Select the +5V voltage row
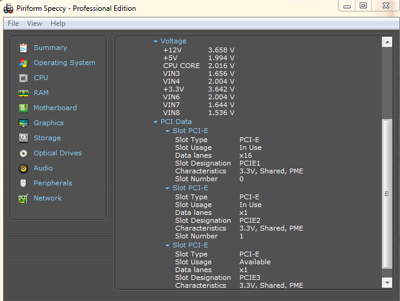 [198, 58]
